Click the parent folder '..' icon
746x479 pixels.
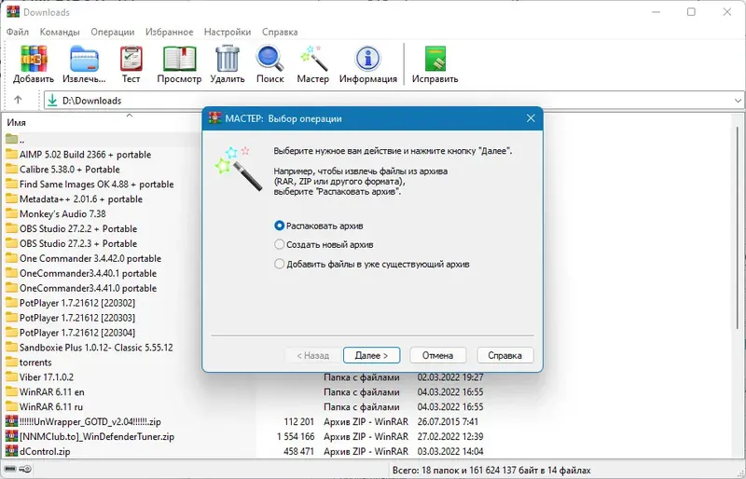click(x=11, y=140)
